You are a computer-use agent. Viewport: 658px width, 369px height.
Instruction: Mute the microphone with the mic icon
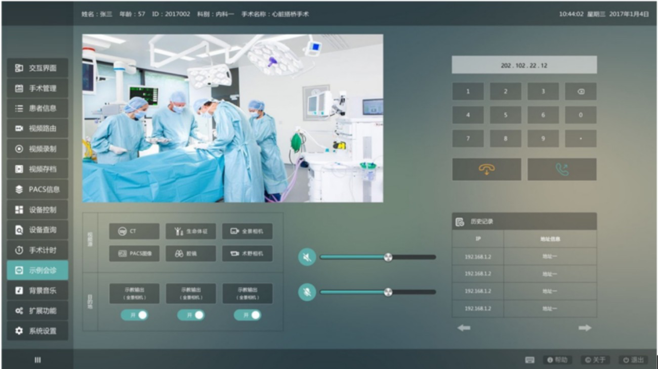(307, 292)
